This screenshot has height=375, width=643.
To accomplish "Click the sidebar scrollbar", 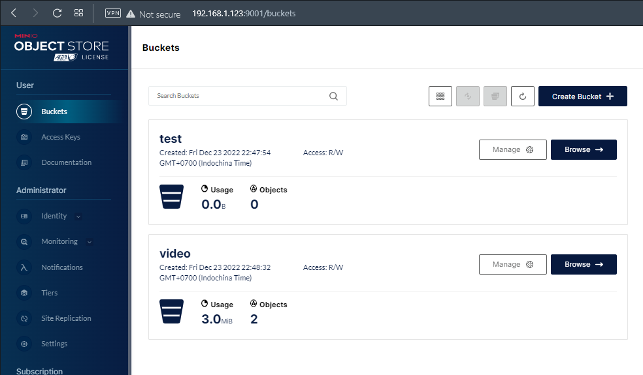I will (129, 196).
